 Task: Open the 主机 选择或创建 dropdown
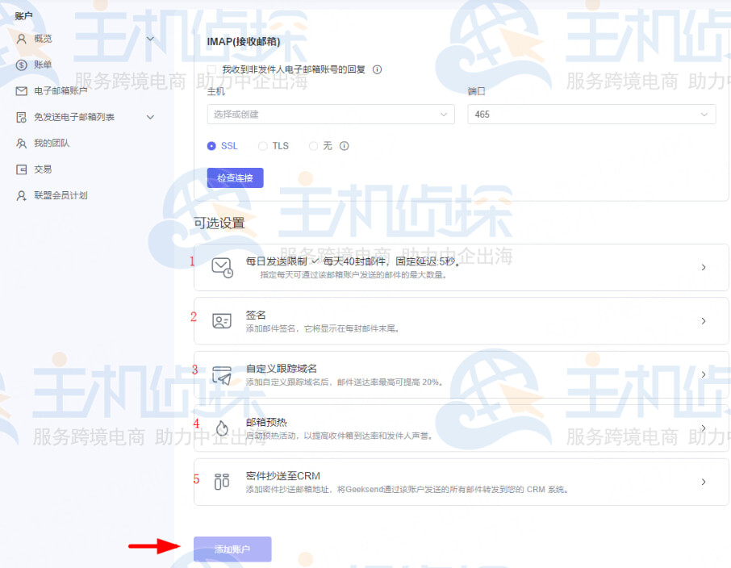click(329, 115)
